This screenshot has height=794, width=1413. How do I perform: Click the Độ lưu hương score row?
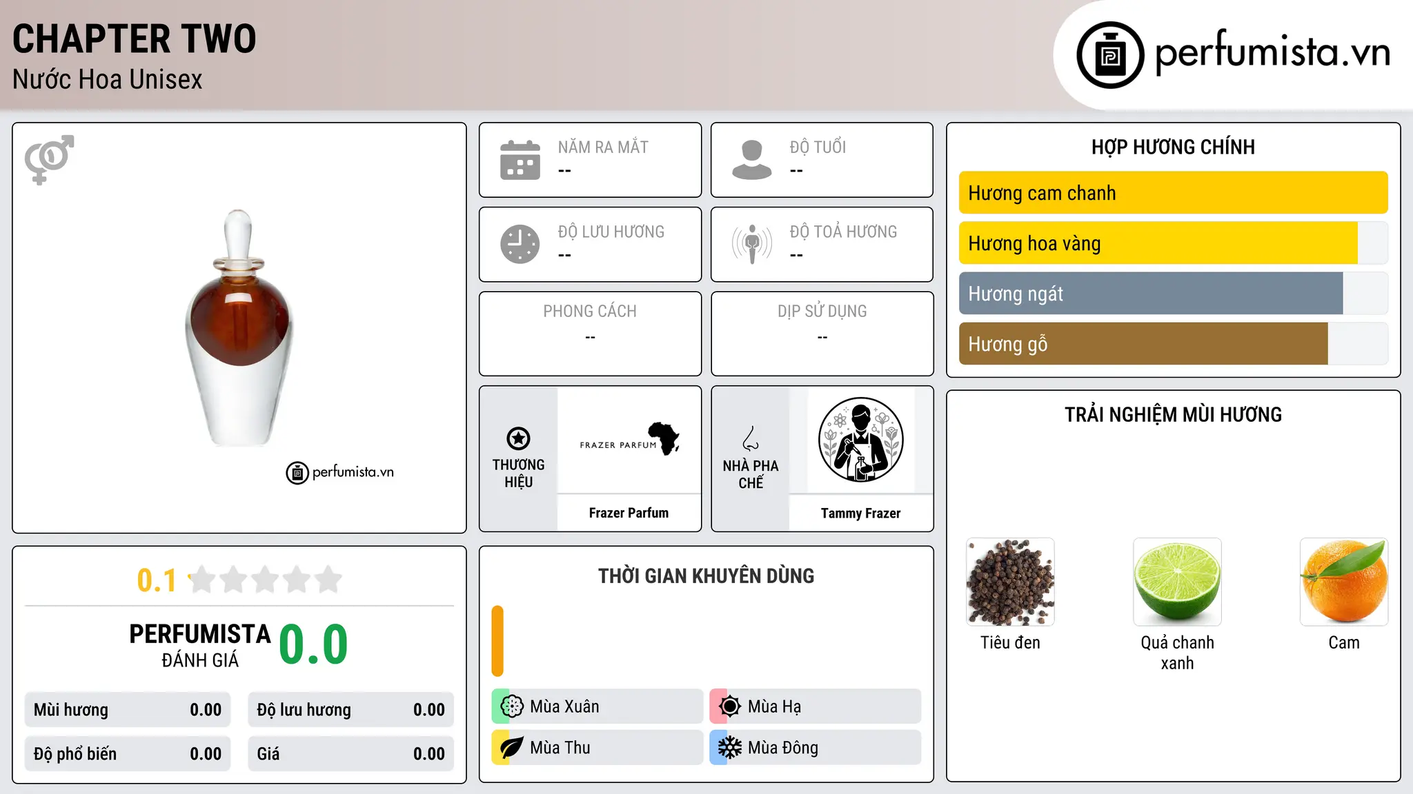pyautogui.click(x=350, y=710)
